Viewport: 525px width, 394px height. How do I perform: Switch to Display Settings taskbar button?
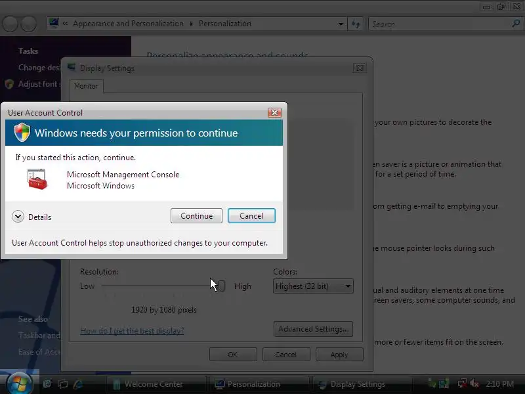tap(362, 384)
